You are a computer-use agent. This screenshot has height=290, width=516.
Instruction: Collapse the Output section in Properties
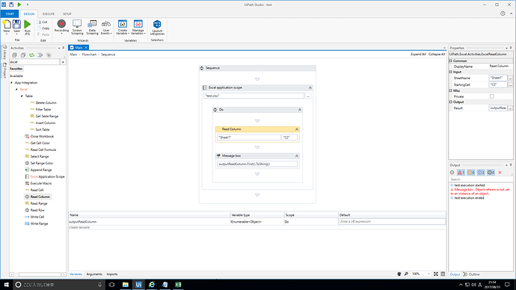coord(451,102)
